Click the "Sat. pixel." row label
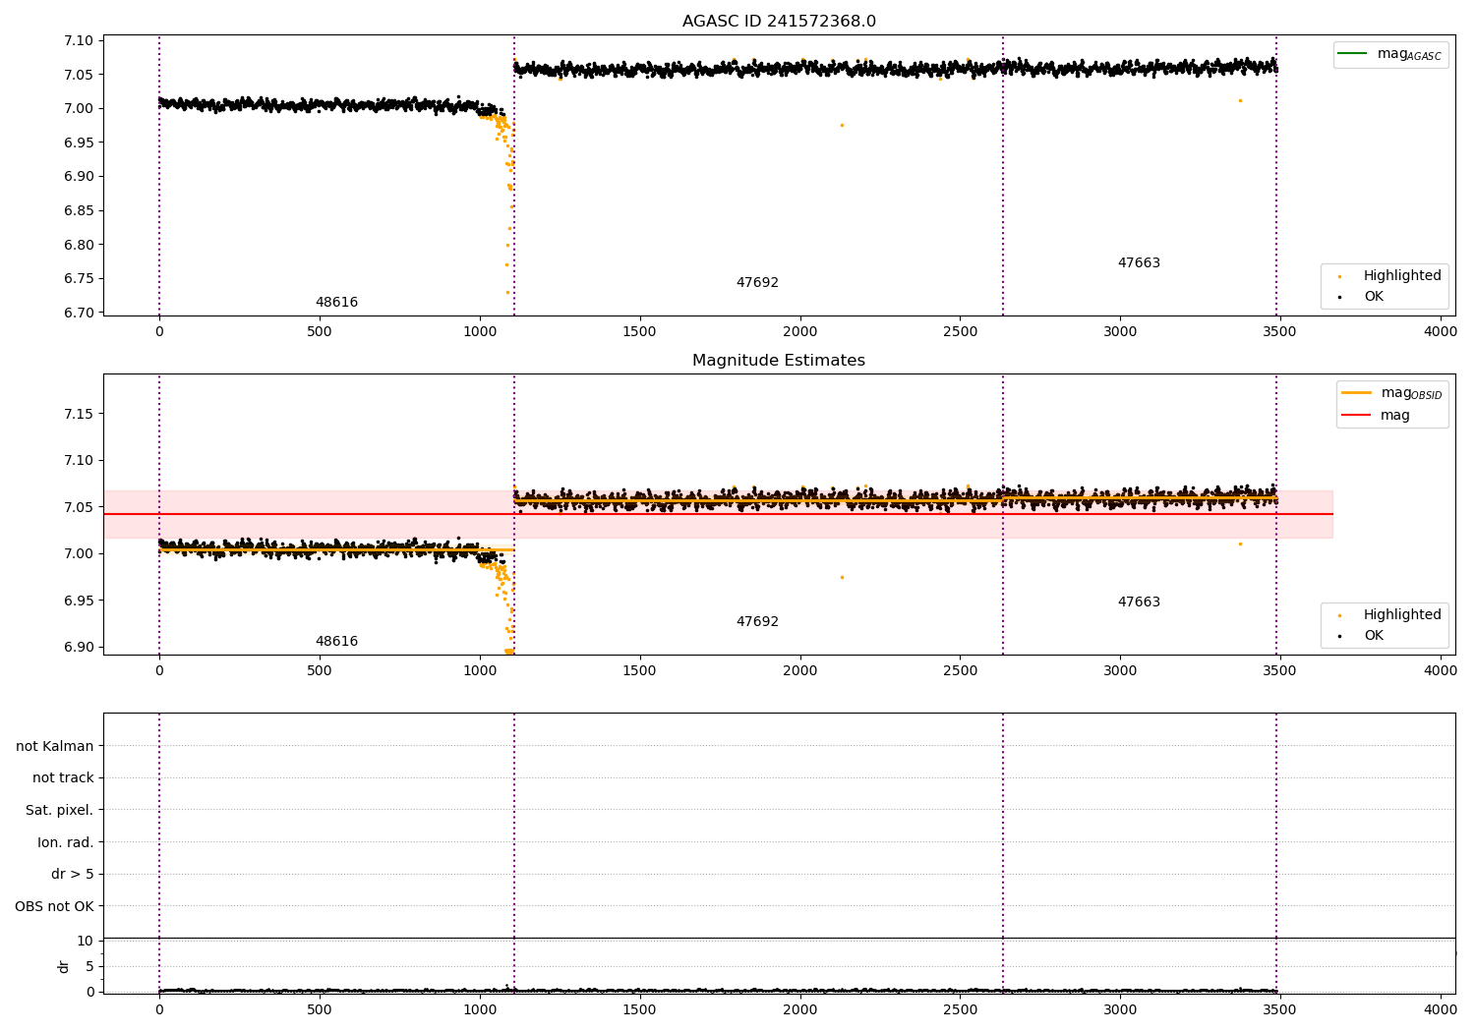Screen dimensions: 1475x1032 (59, 810)
